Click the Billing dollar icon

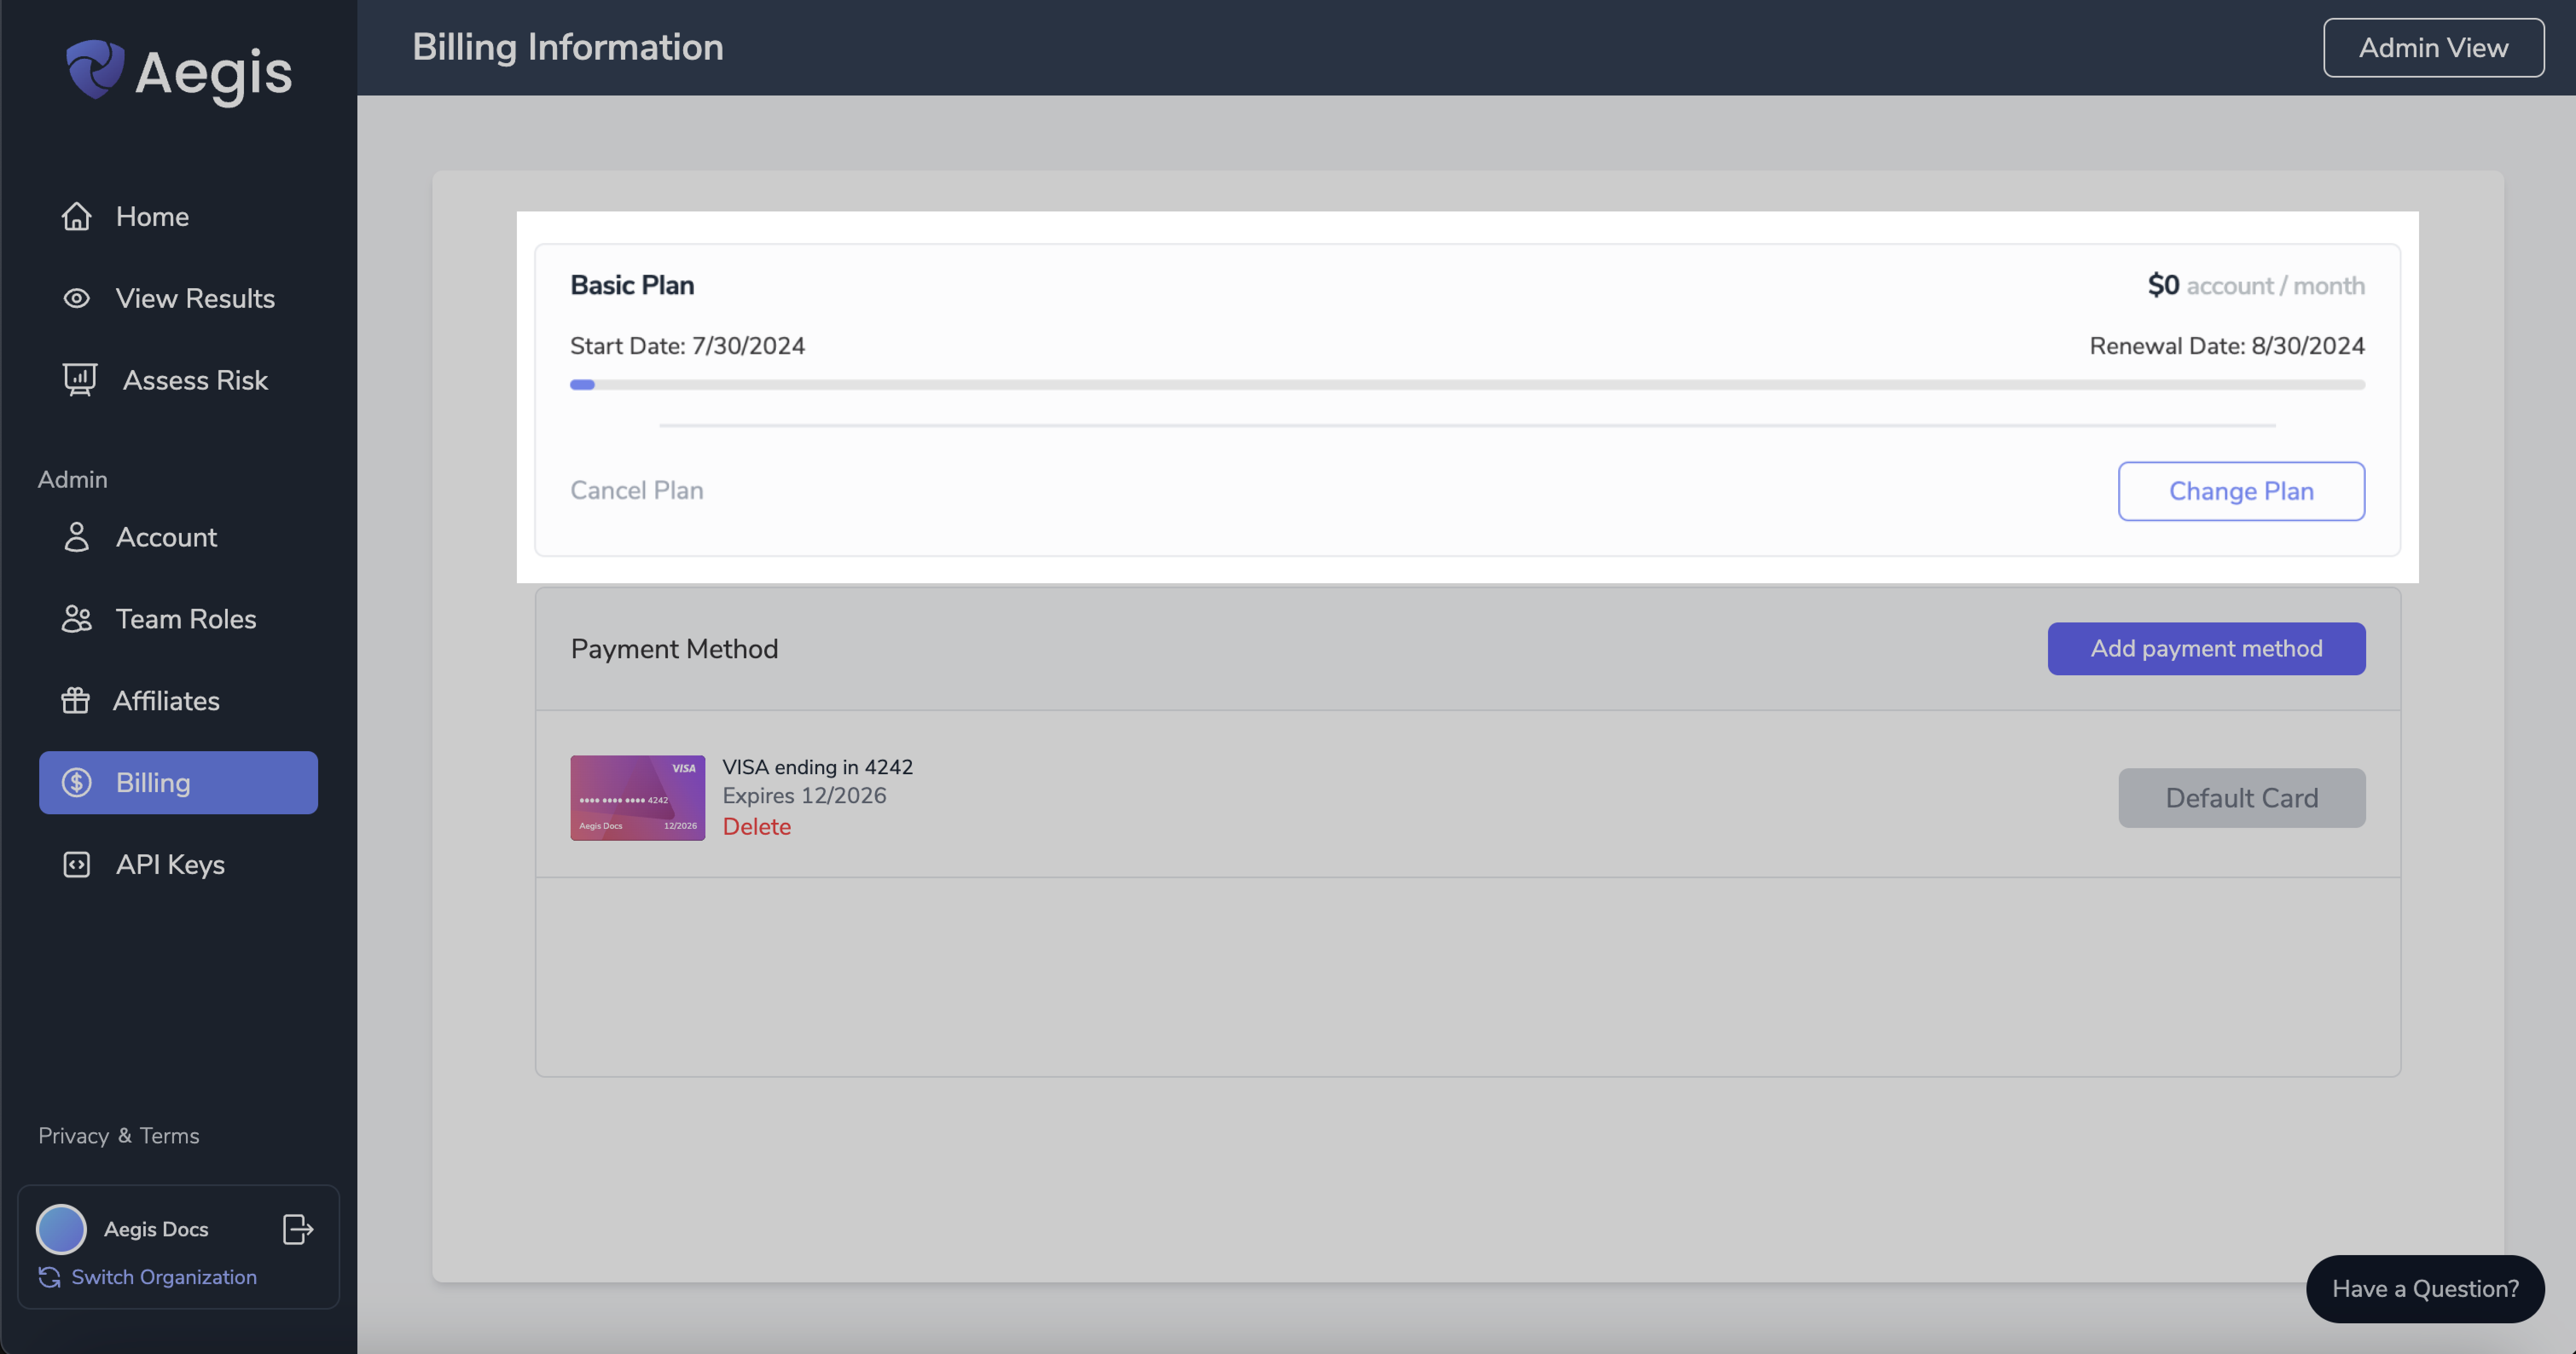[x=77, y=782]
